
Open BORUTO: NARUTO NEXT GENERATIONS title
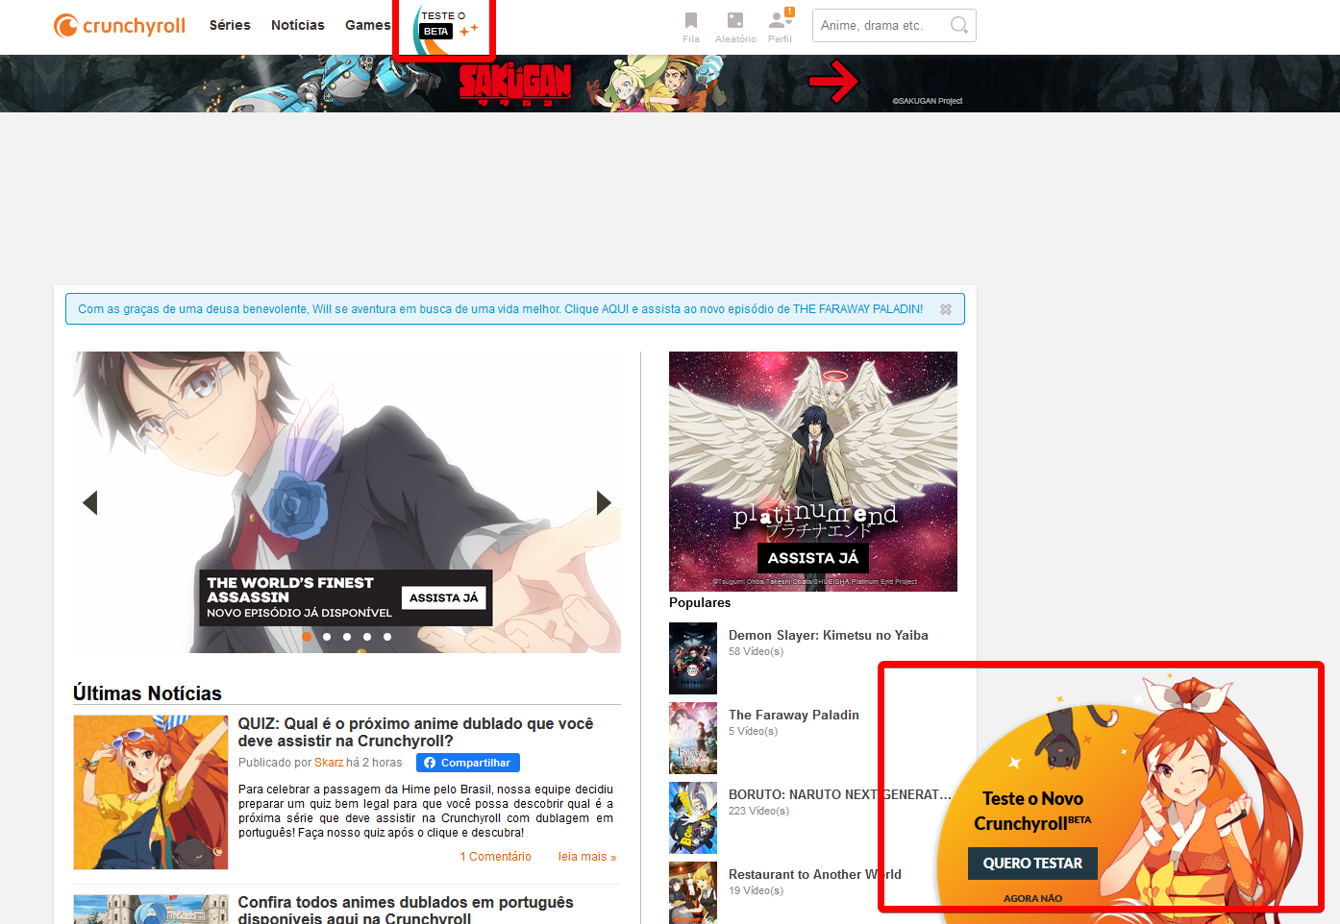(840, 794)
